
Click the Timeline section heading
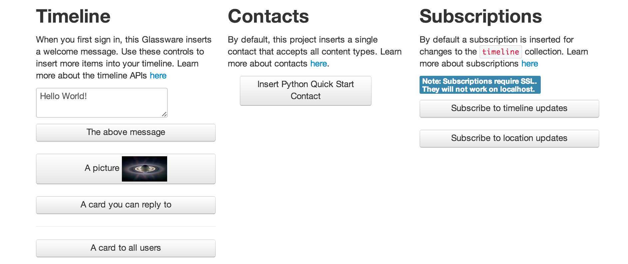(x=73, y=16)
